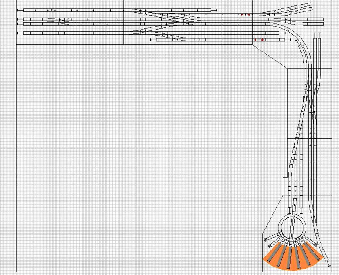
Task: Select the lower-left grey stub-track end block by turntable
Action: click(x=270, y=246)
